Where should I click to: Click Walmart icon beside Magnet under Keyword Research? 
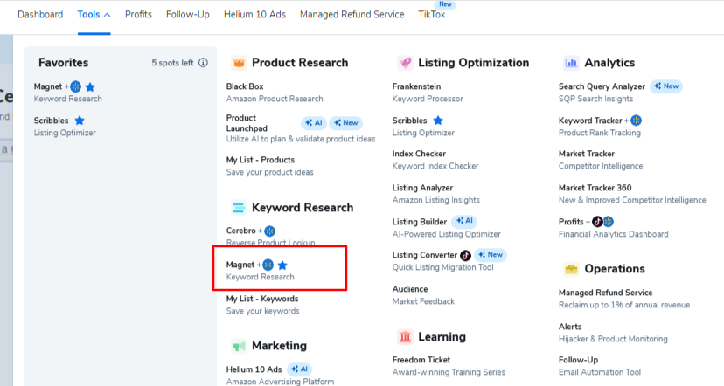268,265
